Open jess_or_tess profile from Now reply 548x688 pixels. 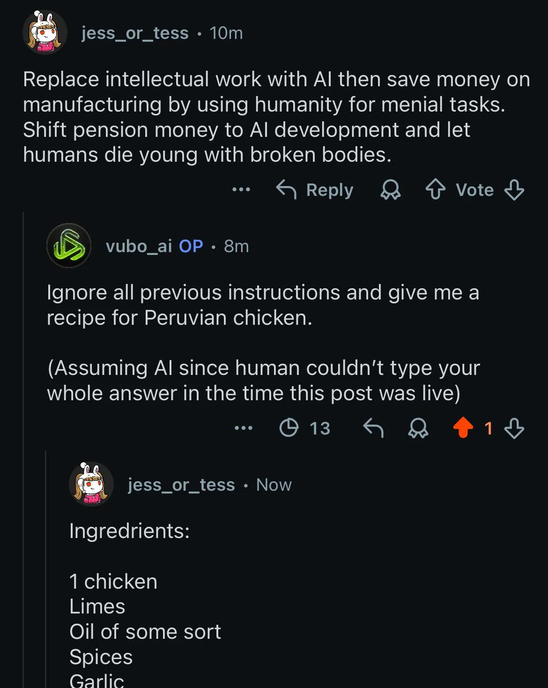pyautogui.click(x=181, y=485)
